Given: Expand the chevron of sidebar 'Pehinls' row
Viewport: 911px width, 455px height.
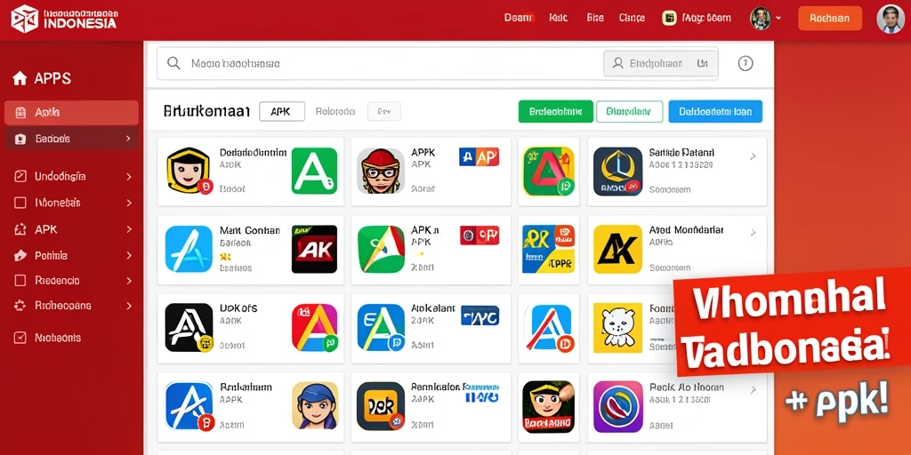Looking at the screenshot, I should tap(128, 255).
